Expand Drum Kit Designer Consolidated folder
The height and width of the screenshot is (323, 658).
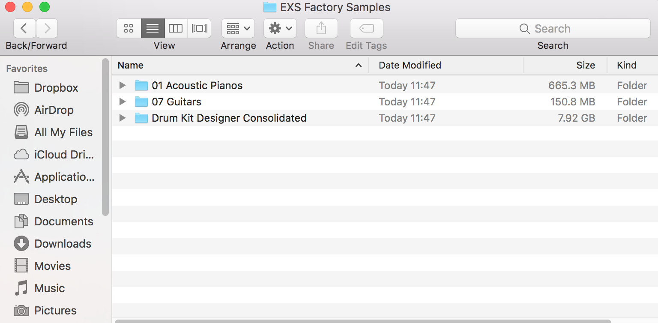(x=123, y=118)
